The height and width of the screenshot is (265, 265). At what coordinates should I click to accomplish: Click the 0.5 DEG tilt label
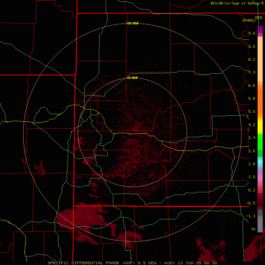(148, 263)
